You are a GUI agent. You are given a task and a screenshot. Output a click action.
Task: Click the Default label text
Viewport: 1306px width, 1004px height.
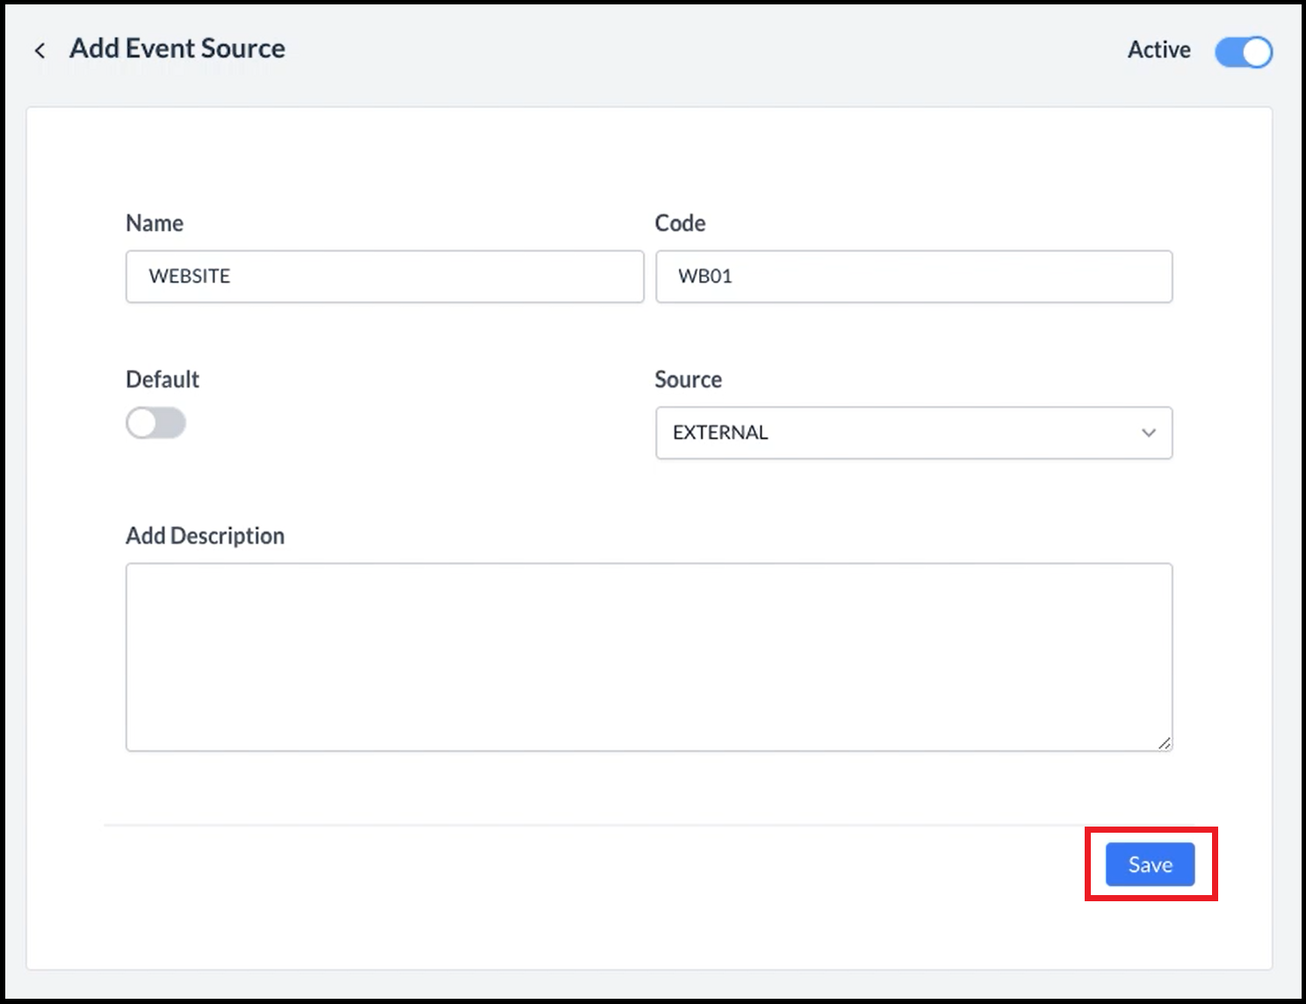click(x=162, y=379)
